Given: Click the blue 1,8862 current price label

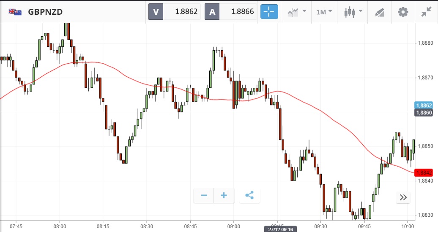Looking at the screenshot, I should pos(424,105).
